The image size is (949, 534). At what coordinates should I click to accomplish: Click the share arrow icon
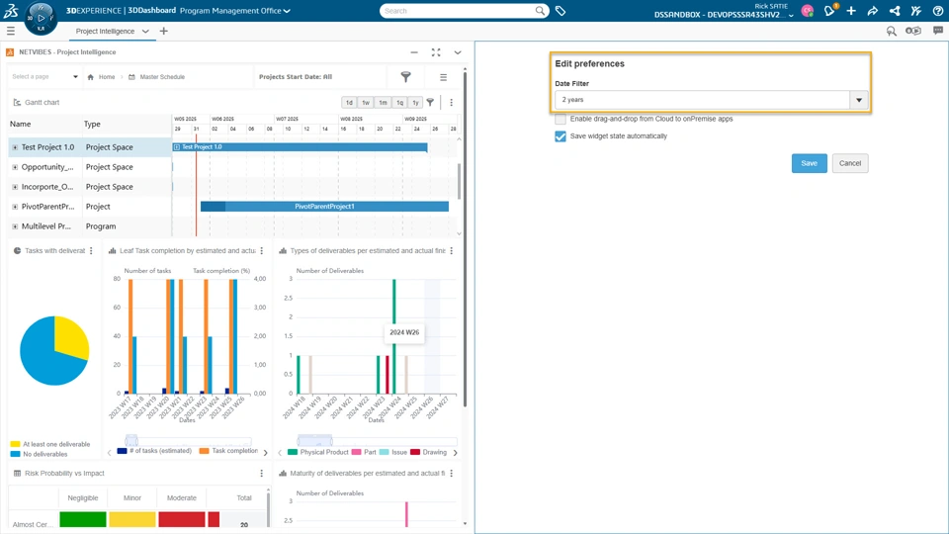coord(873,11)
